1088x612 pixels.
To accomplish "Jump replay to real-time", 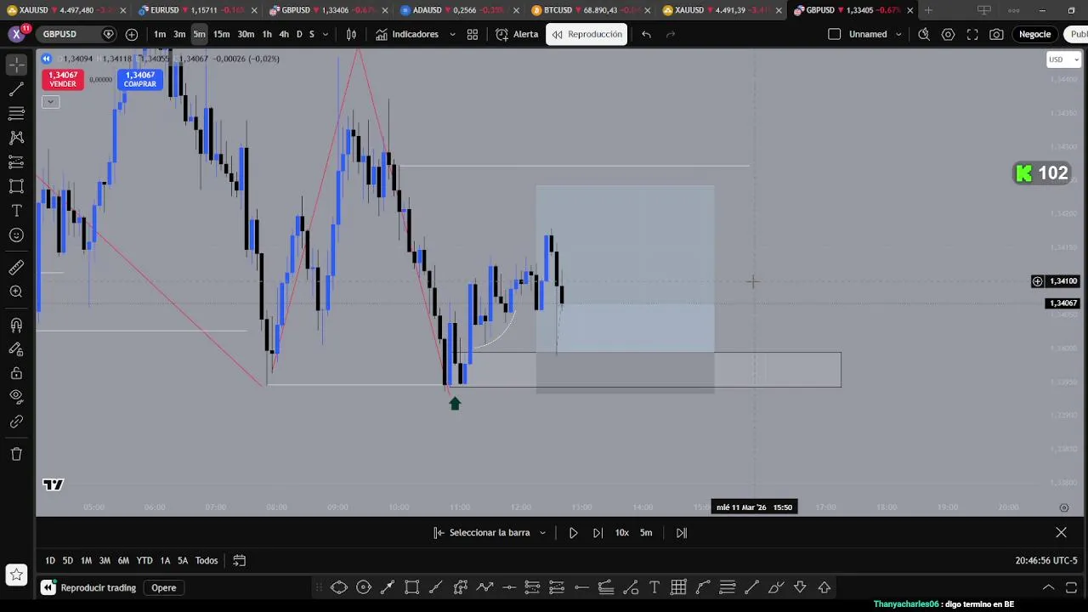I will [x=682, y=533].
